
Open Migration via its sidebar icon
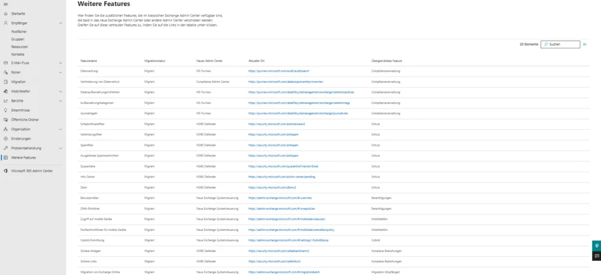[x=5, y=82]
